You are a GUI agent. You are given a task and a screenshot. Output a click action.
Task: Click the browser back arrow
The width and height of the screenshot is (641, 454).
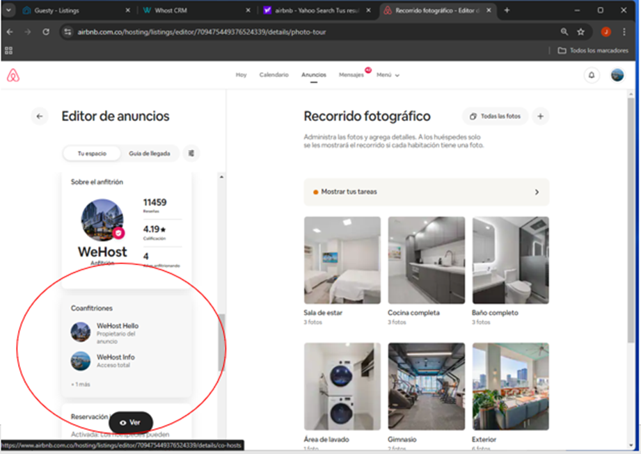pyautogui.click(x=10, y=32)
